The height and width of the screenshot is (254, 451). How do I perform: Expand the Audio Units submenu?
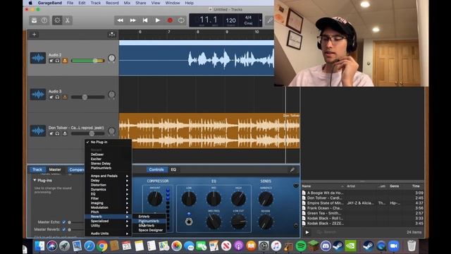(108, 234)
